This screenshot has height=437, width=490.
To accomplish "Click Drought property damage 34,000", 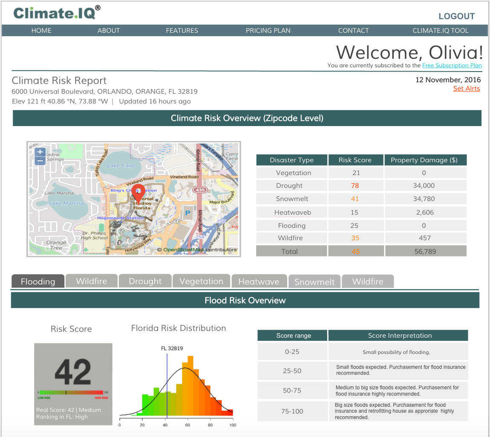I will (424, 186).
